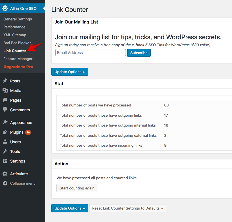232x222 pixels.
Task: Click "Total number of posts those have incoming links"
Action: 101,145
